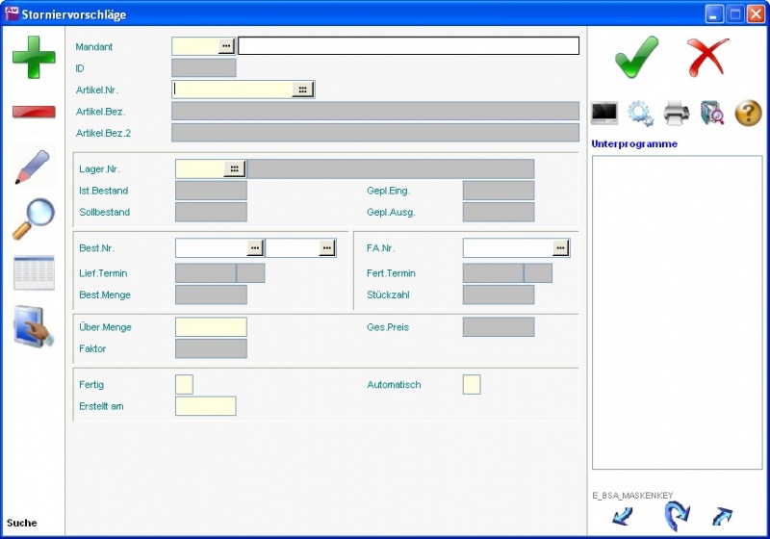Click the red minus delete record icon
770x539 pixels.
(x=34, y=112)
